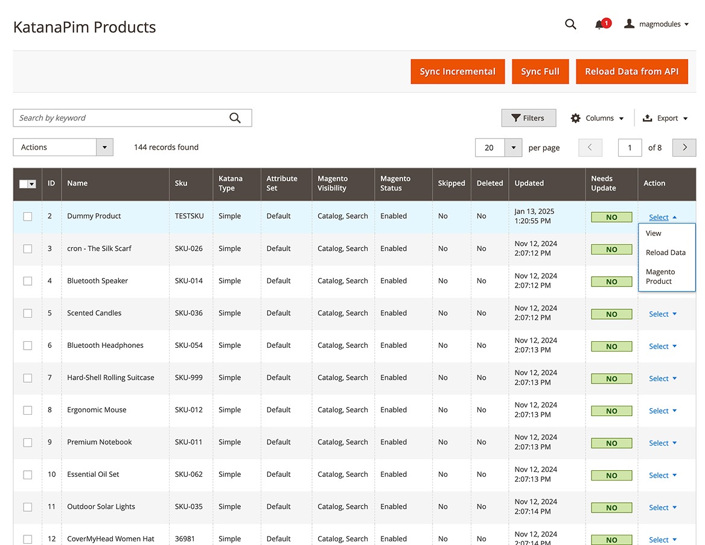Click the Sync Full button
Viewport: 705px width, 545px height.
pos(540,71)
